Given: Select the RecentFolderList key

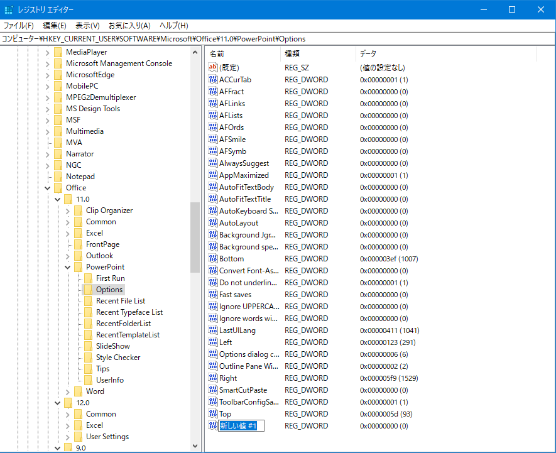Looking at the screenshot, I should tap(123, 324).
